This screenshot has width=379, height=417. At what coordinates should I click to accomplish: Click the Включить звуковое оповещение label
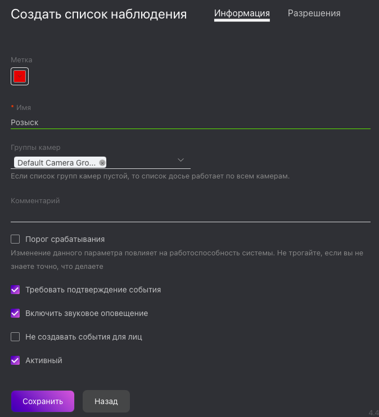coord(87,313)
